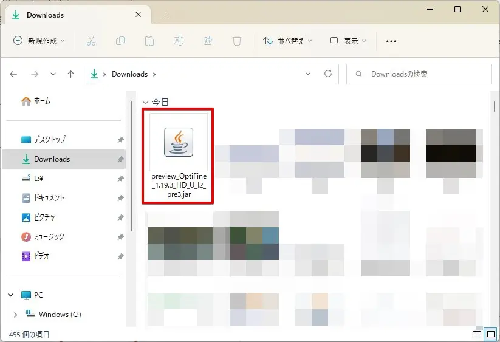Select the preview_OptiFine jar file
500x342 pixels.
coord(178,156)
